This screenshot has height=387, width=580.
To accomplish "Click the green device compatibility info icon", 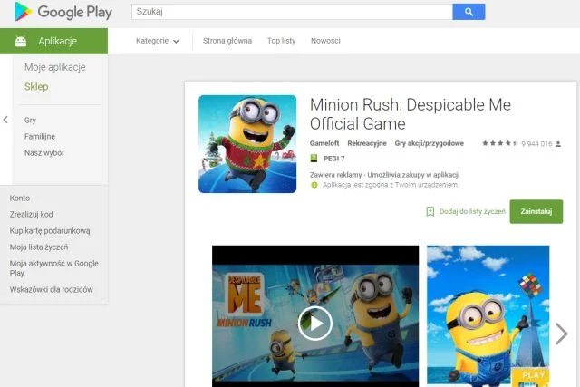I will (x=314, y=185).
